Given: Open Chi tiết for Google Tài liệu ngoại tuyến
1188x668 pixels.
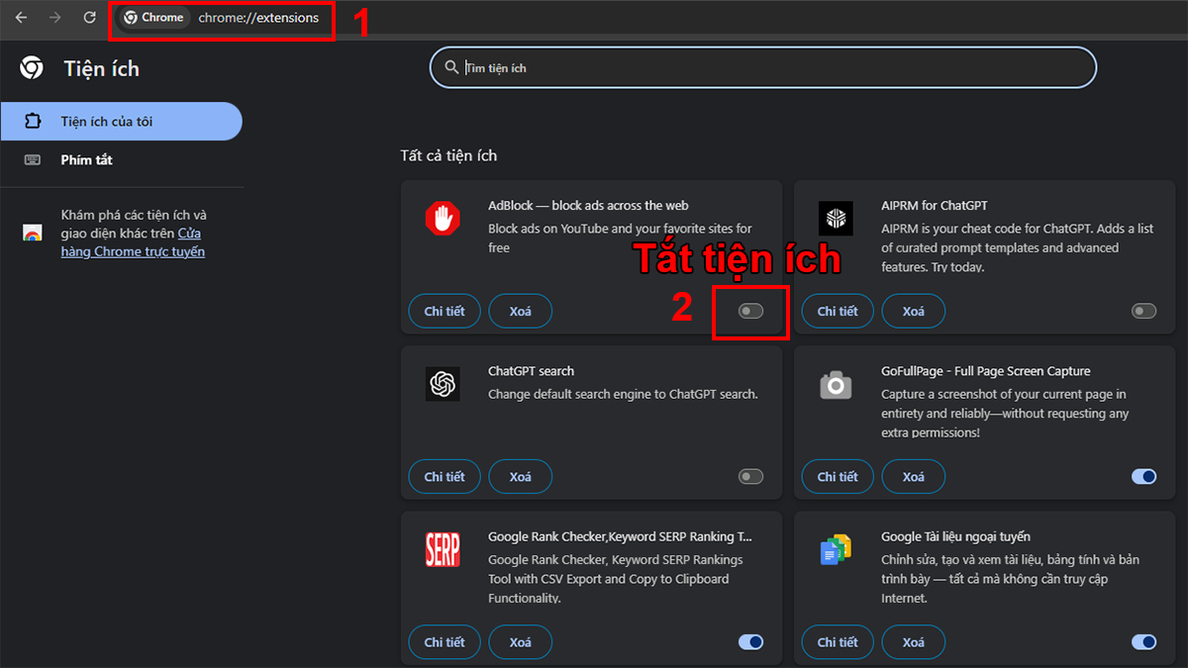Looking at the screenshot, I should (838, 642).
